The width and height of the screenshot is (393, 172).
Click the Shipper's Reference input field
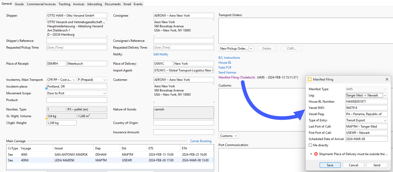tap(77, 41)
